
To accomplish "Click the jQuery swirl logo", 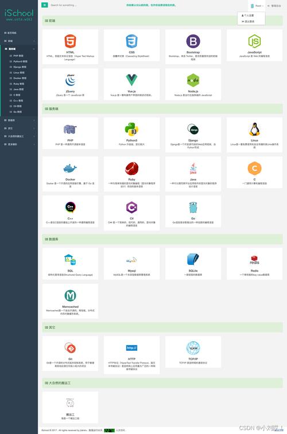I will pyautogui.click(x=70, y=80).
